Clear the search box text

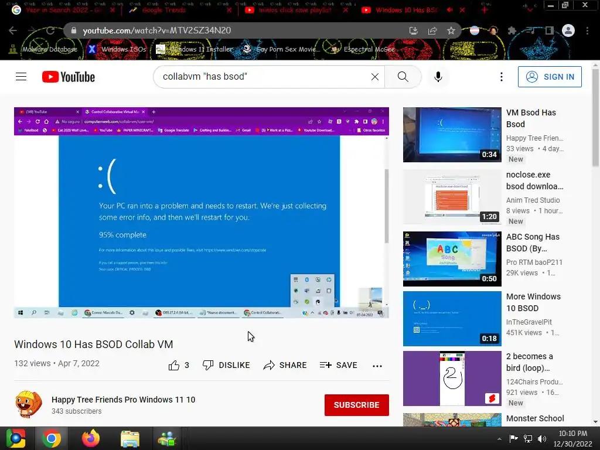[x=374, y=77]
